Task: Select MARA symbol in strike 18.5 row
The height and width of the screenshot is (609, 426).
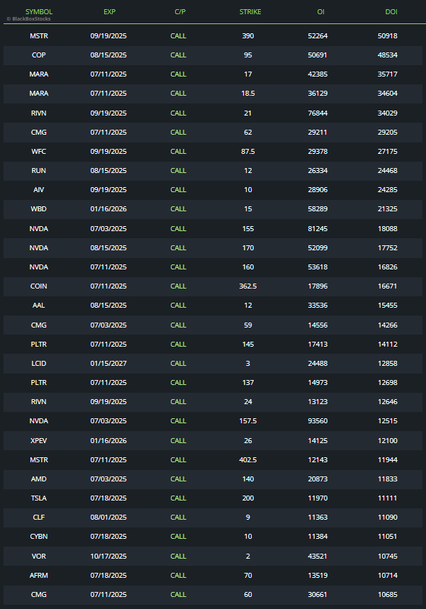Action: 39,93
